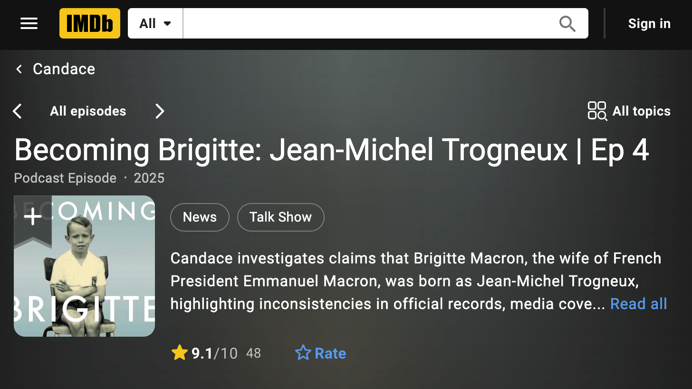
Task: Open the 9.1/10 rating details
Action: point(214,353)
